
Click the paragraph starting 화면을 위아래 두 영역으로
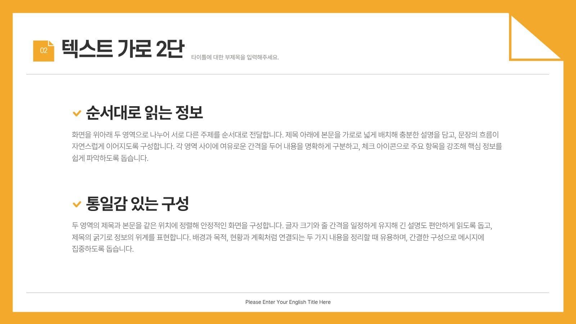tap(287, 147)
